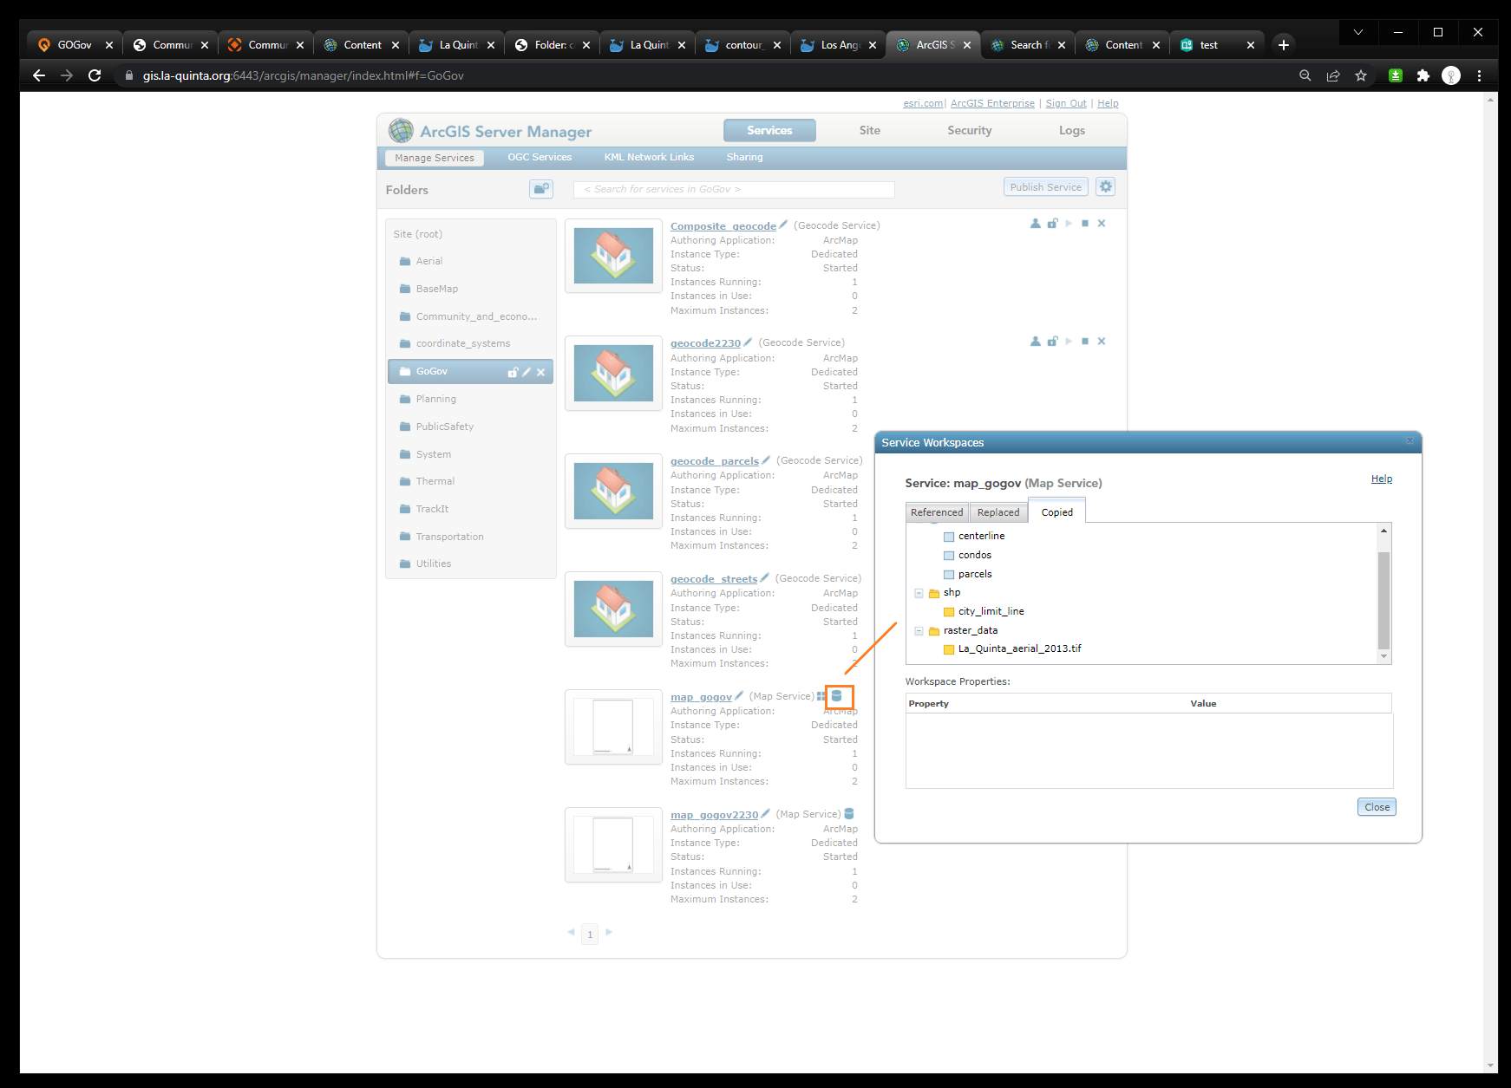Select the centerline item in workspace tree
Viewport: 1511px width, 1088px height.
[x=981, y=536]
